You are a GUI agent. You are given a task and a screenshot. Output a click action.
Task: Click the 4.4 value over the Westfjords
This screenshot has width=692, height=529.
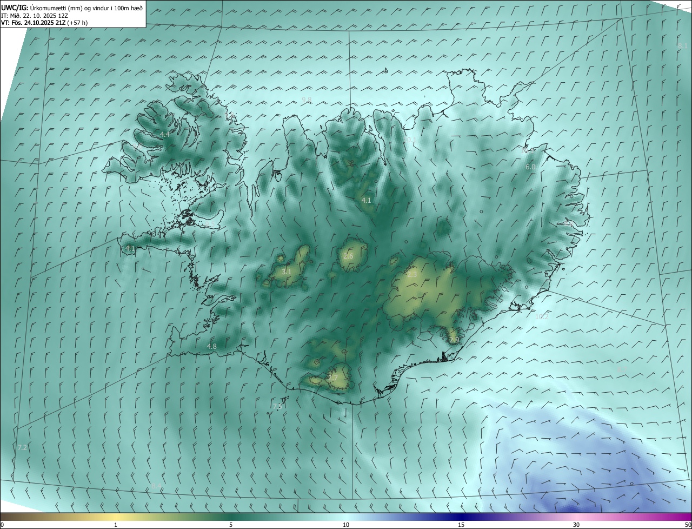165,134
